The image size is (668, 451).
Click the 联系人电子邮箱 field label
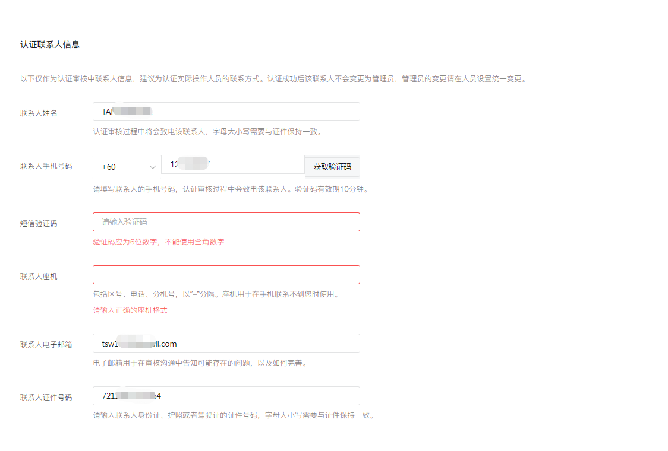[x=46, y=345]
